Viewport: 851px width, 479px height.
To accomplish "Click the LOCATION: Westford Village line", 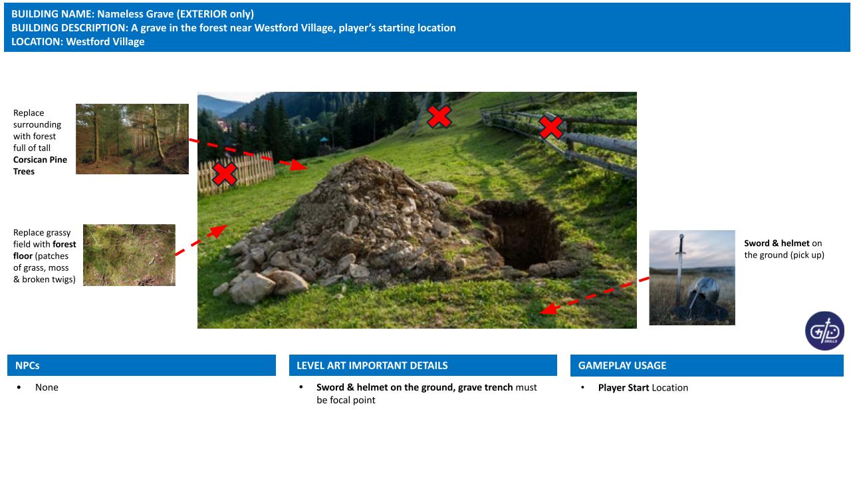I will [78, 41].
